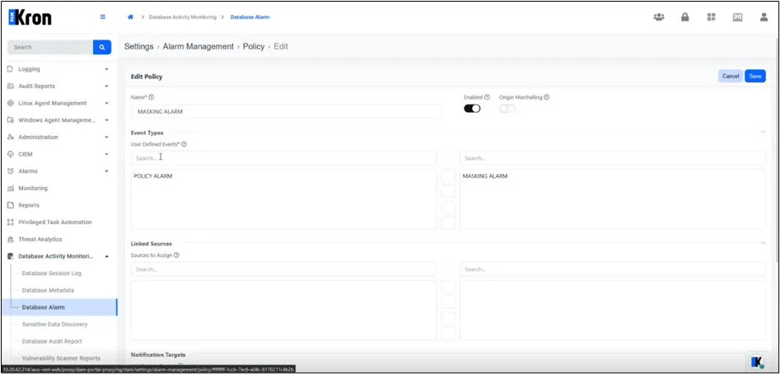The height and width of the screenshot is (374, 780).
Task: Select POLICY ALARM in available events list
Action: 153,176
